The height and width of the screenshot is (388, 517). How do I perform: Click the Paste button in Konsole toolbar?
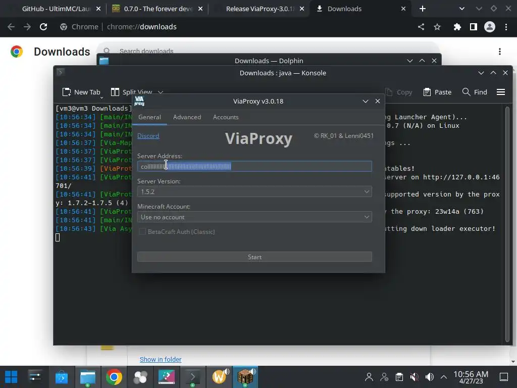(x=437, y=92)
